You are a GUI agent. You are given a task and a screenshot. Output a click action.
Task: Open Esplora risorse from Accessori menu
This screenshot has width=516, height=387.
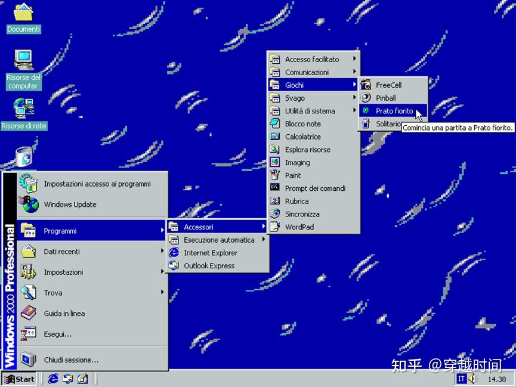pyautogui.click(x=313, y=150)
